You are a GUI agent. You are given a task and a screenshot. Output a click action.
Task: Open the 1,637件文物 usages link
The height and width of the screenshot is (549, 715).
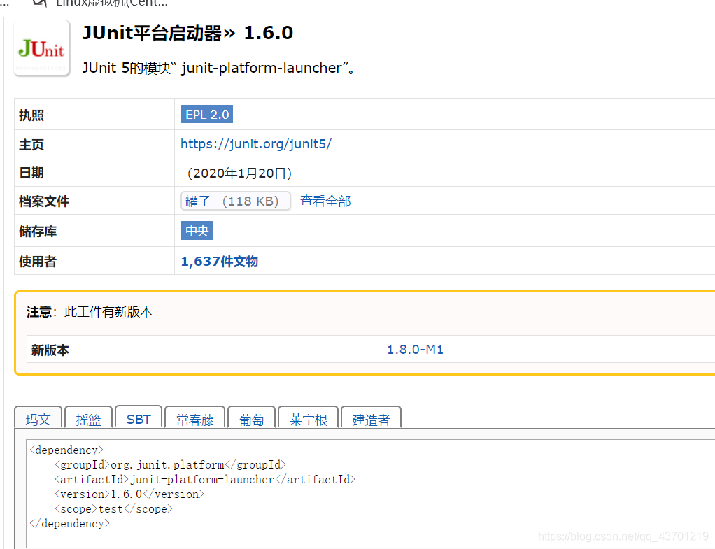point(220,262)
